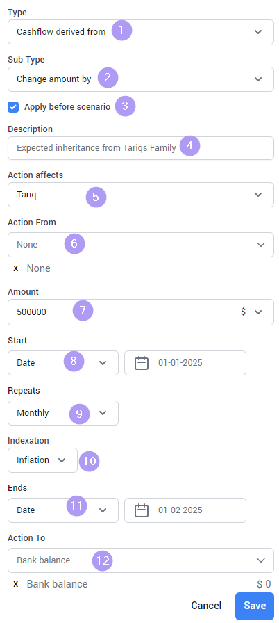Click the Save button

coord(255,606)
